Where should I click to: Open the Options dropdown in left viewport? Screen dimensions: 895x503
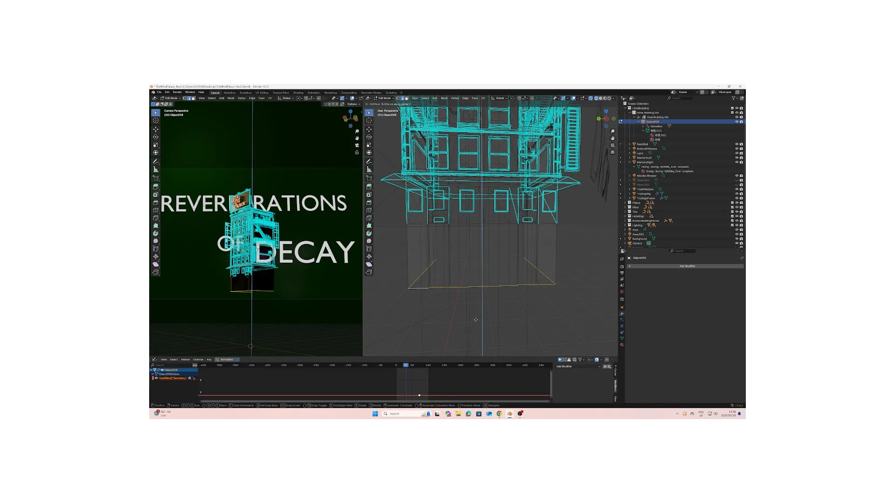(353, 104)
